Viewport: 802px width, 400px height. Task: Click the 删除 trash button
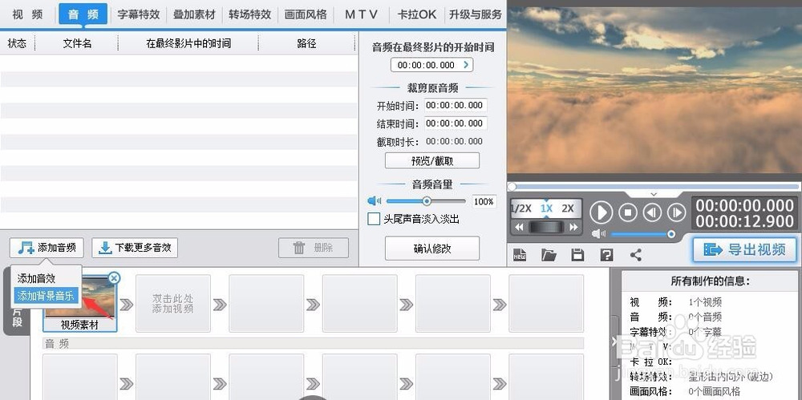[314, 248]
